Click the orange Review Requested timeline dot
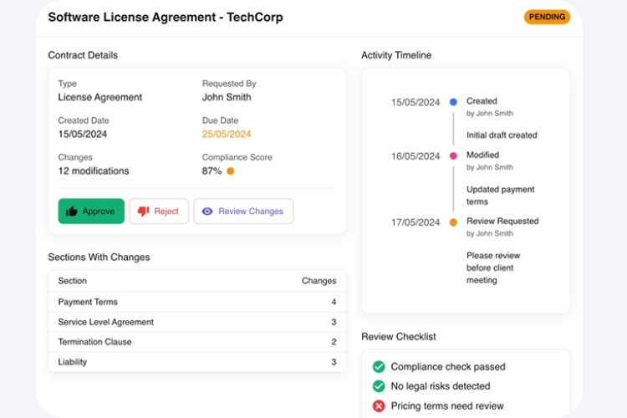 tap(453, 222)
